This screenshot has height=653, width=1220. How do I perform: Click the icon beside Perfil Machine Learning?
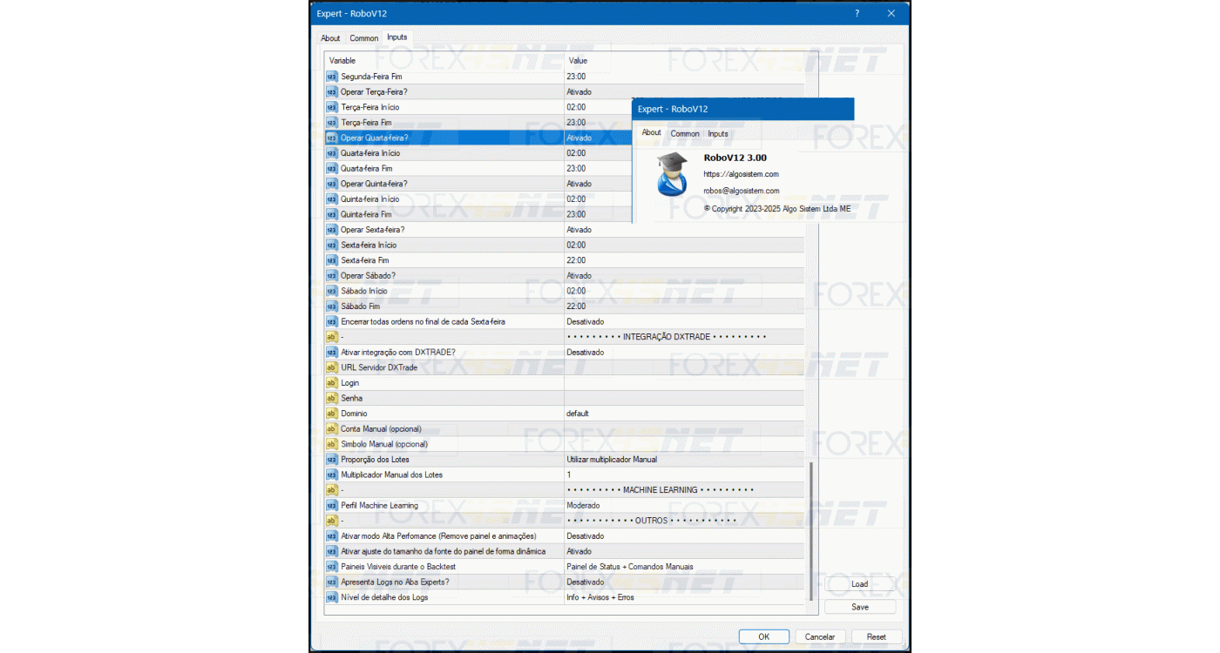pos(331,505)
